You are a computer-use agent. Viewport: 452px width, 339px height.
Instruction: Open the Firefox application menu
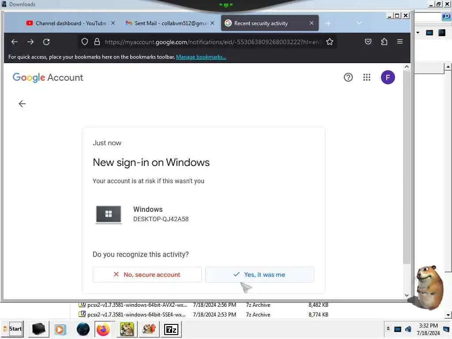[x=400, y=41]
